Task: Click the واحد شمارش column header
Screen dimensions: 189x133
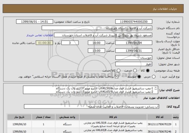Action: click(67, 117)
